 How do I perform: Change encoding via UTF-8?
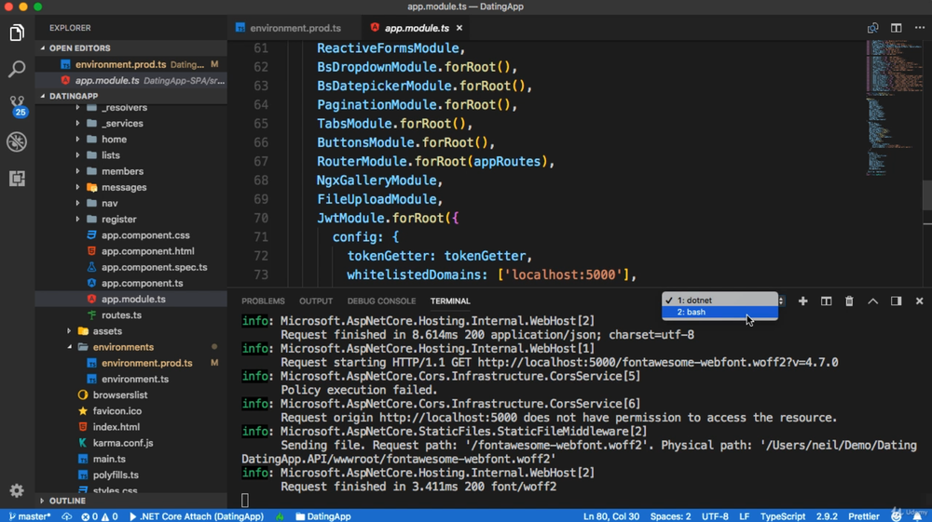[715, 516]
